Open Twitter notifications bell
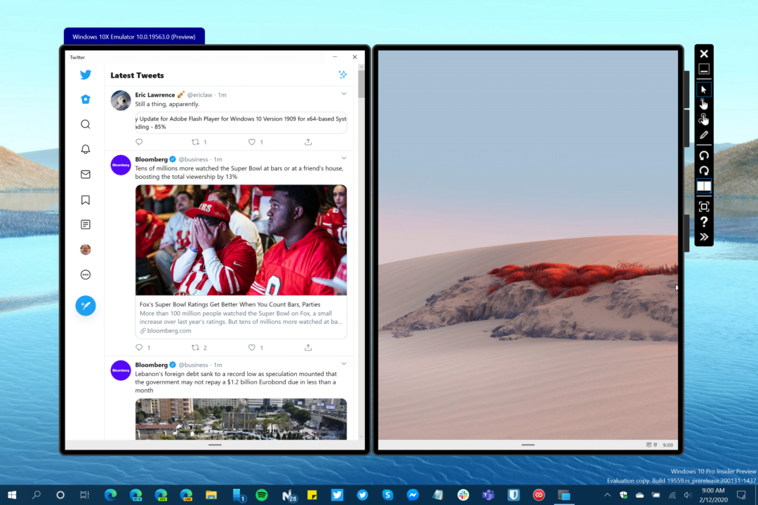The image size is (758, 505). [x=86, y=149]
